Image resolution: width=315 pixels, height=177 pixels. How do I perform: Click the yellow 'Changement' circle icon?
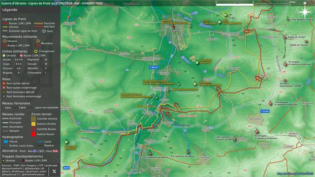(36, 51)
